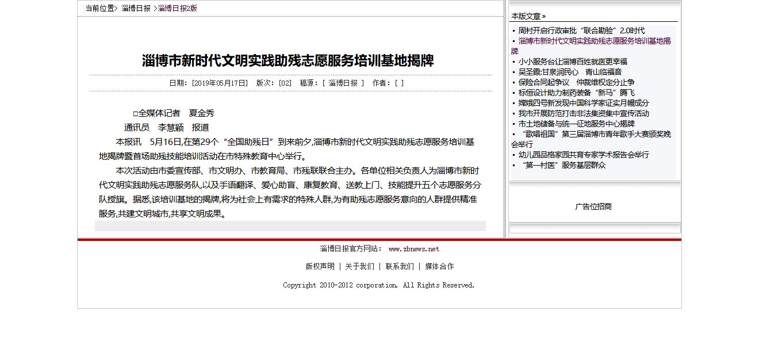Open 幼儿园品格家园共育专家学术报告会 article
This screenshot has width=759, height=345.
(x=584, y=155)
